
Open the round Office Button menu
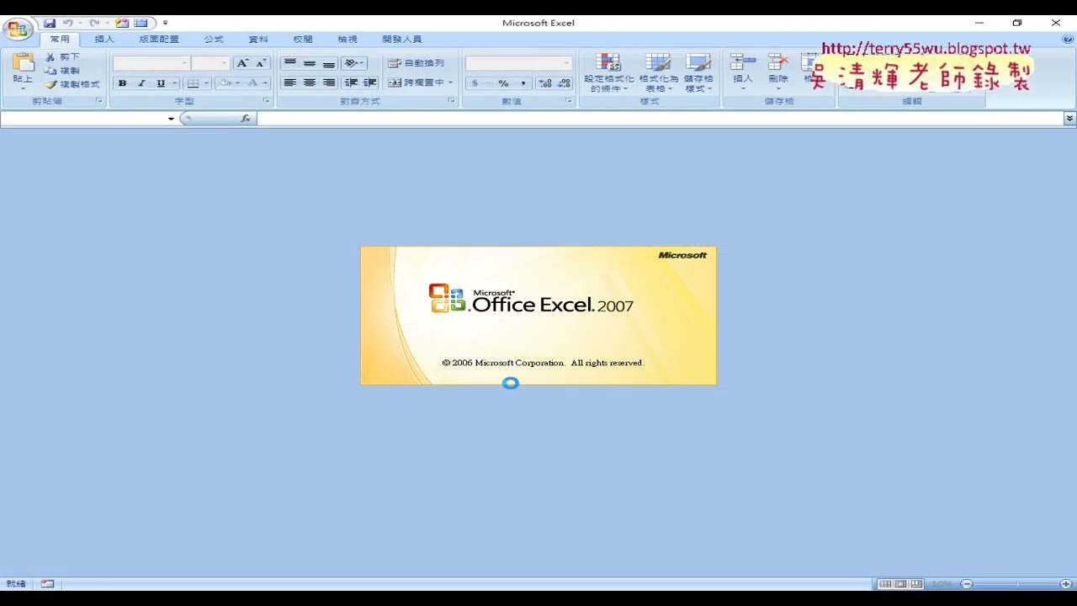pyautogui.click(x=17, y=30)
